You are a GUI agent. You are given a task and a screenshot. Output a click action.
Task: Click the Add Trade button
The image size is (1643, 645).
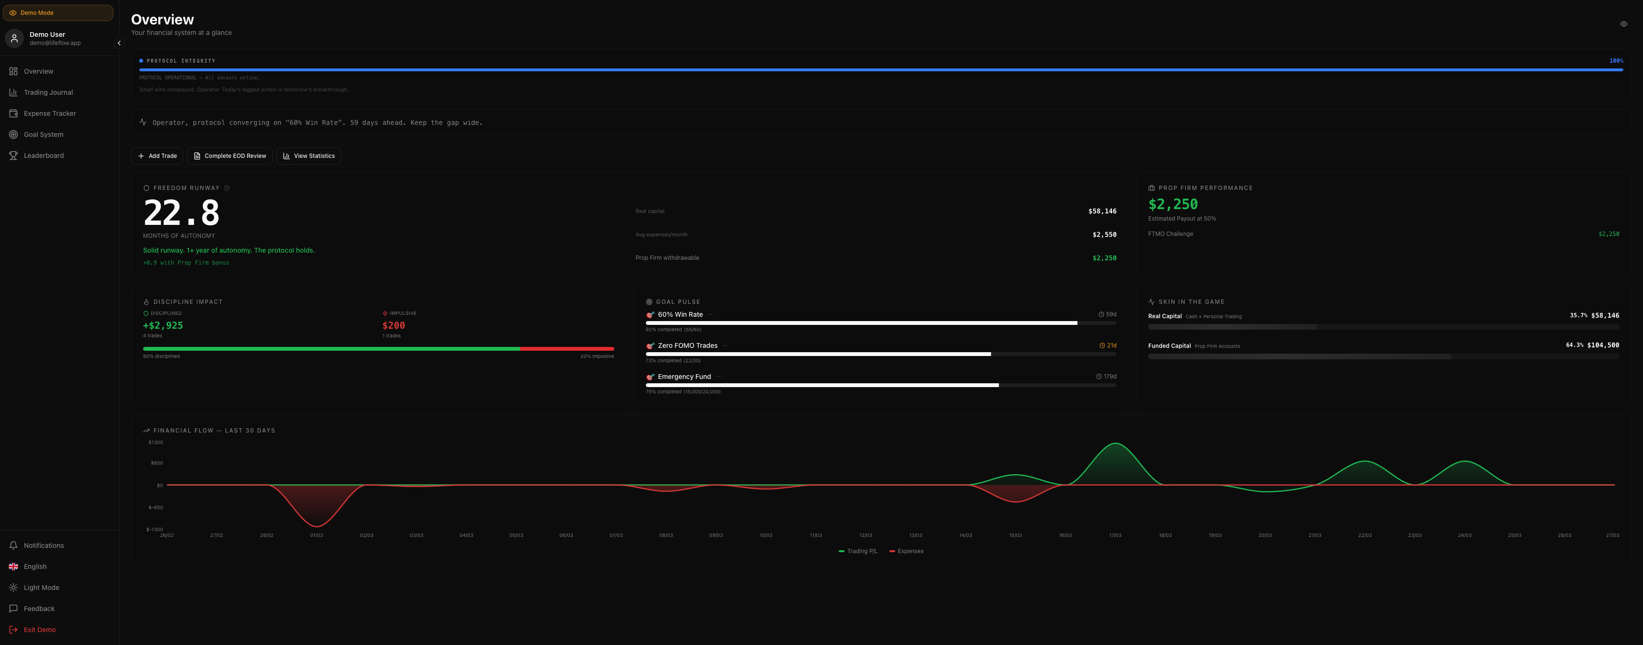click(x=157, y=156)
